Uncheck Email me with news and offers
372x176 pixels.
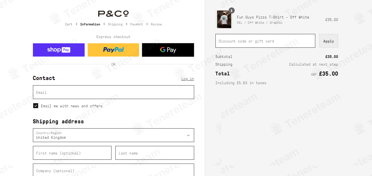tap(36, 106)
